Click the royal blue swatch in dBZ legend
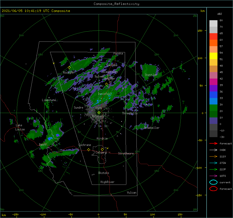This screenshot has width=233, height=218. 213,95
